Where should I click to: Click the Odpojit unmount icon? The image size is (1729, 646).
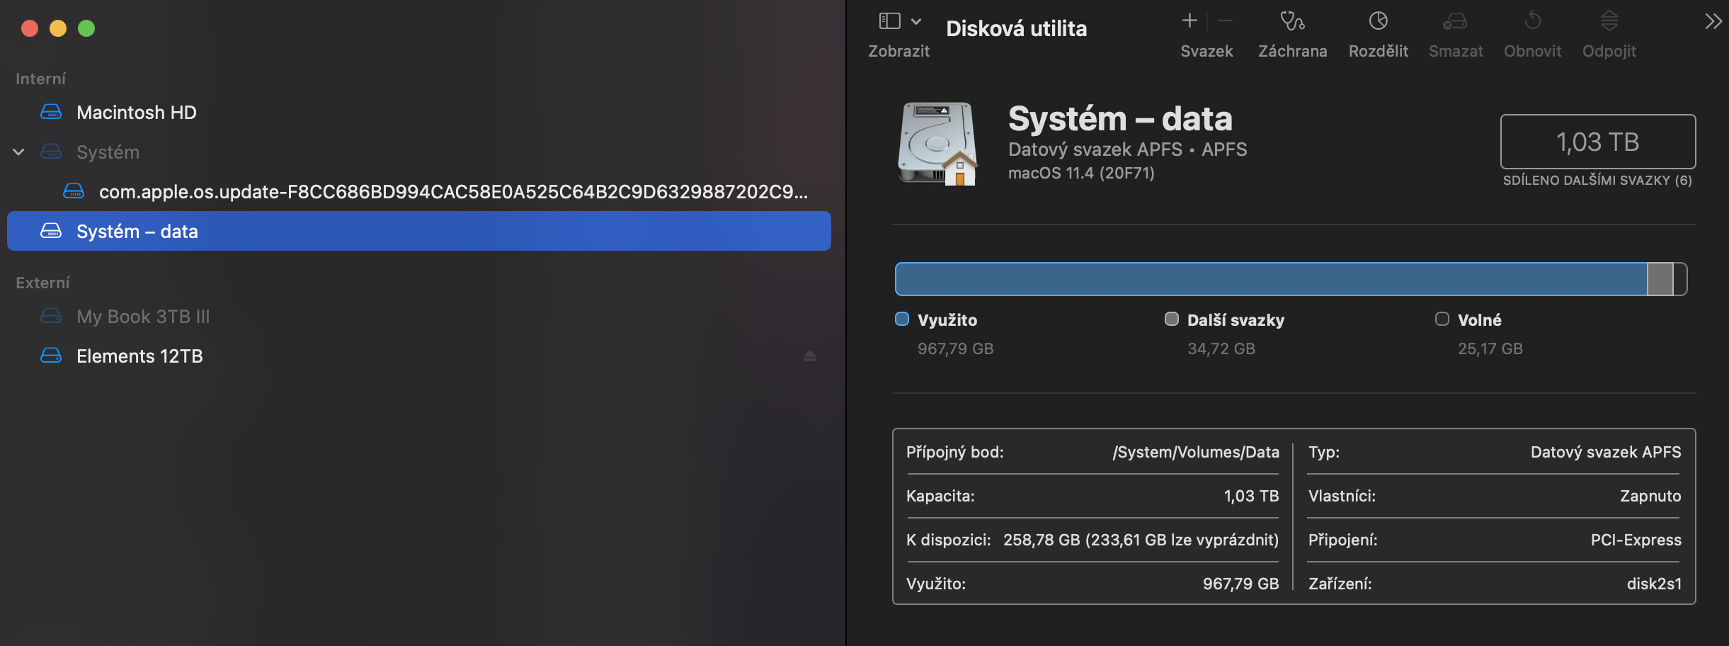click(1609, 22)
